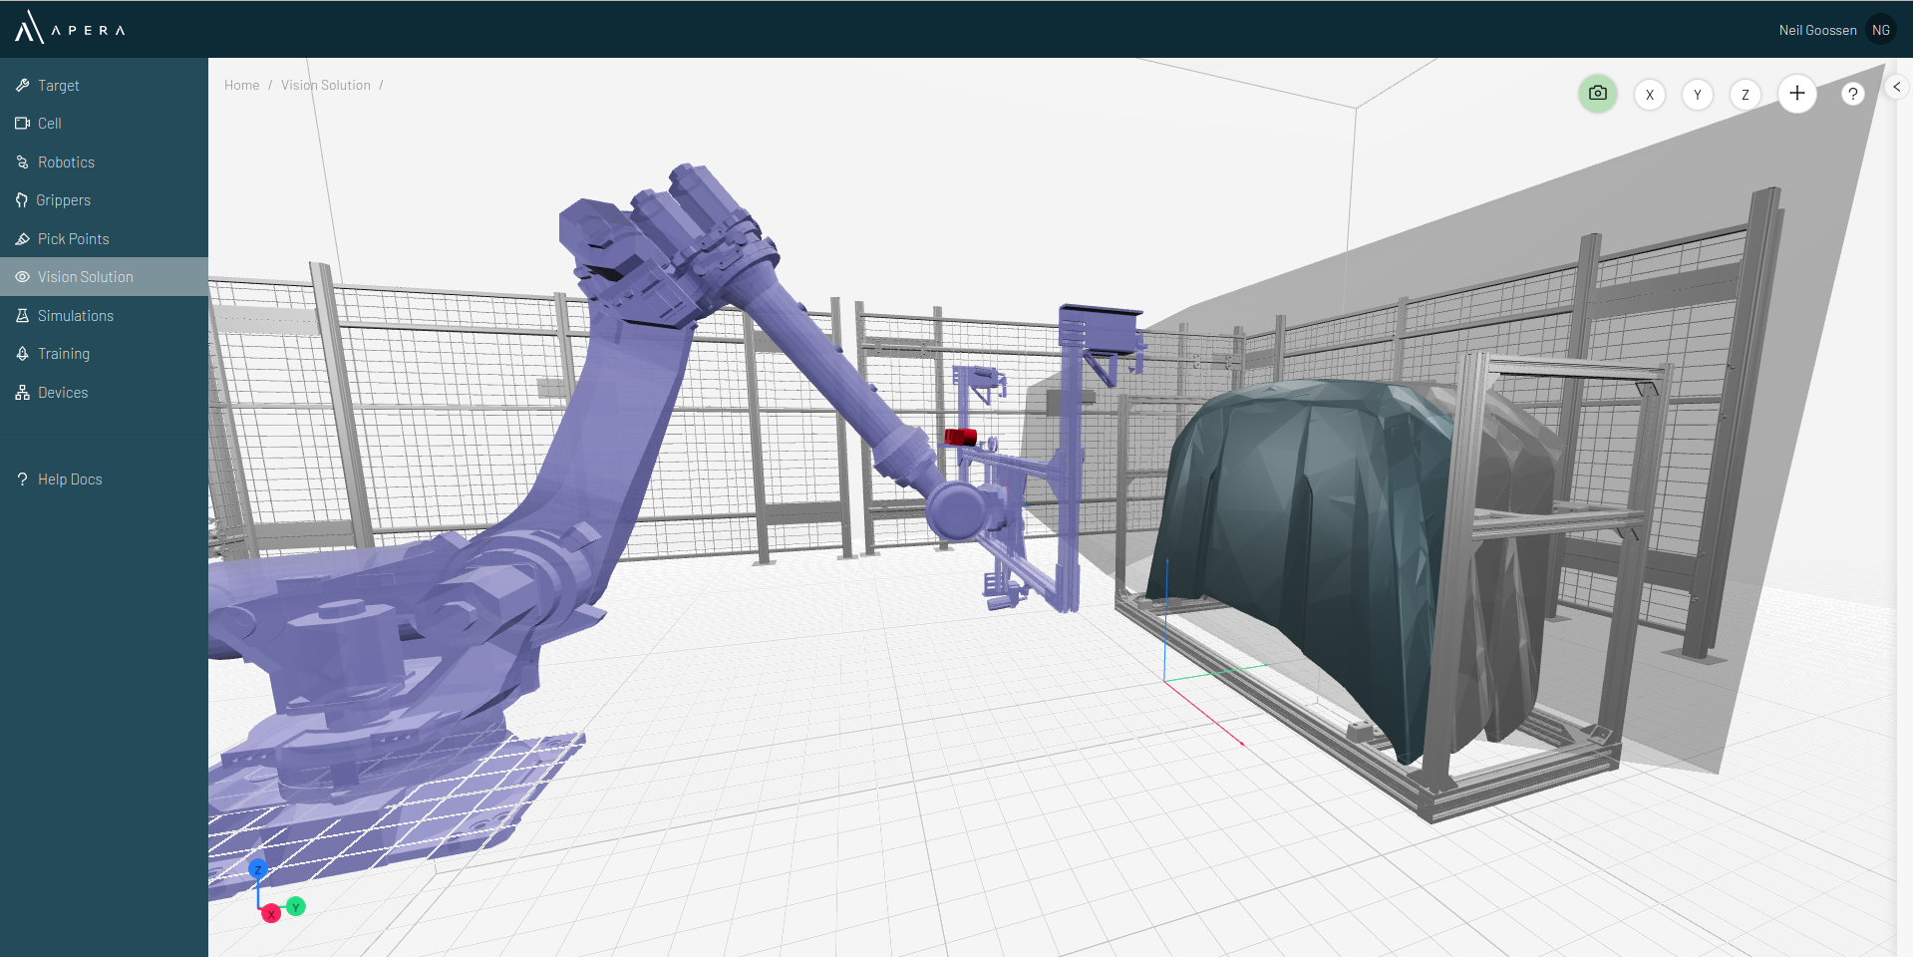This screenshot has height=957, width=1913.
Task: Open the Target section in sidebar
Action: (58, 86)
